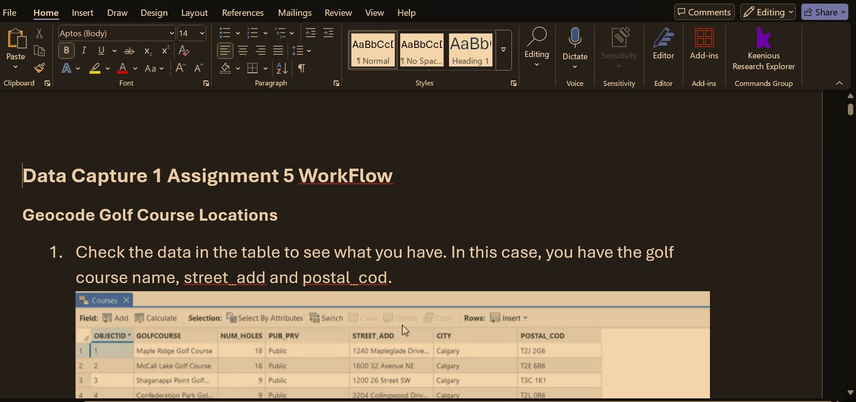Collapse the ribbon

click(x=839, y=83)
